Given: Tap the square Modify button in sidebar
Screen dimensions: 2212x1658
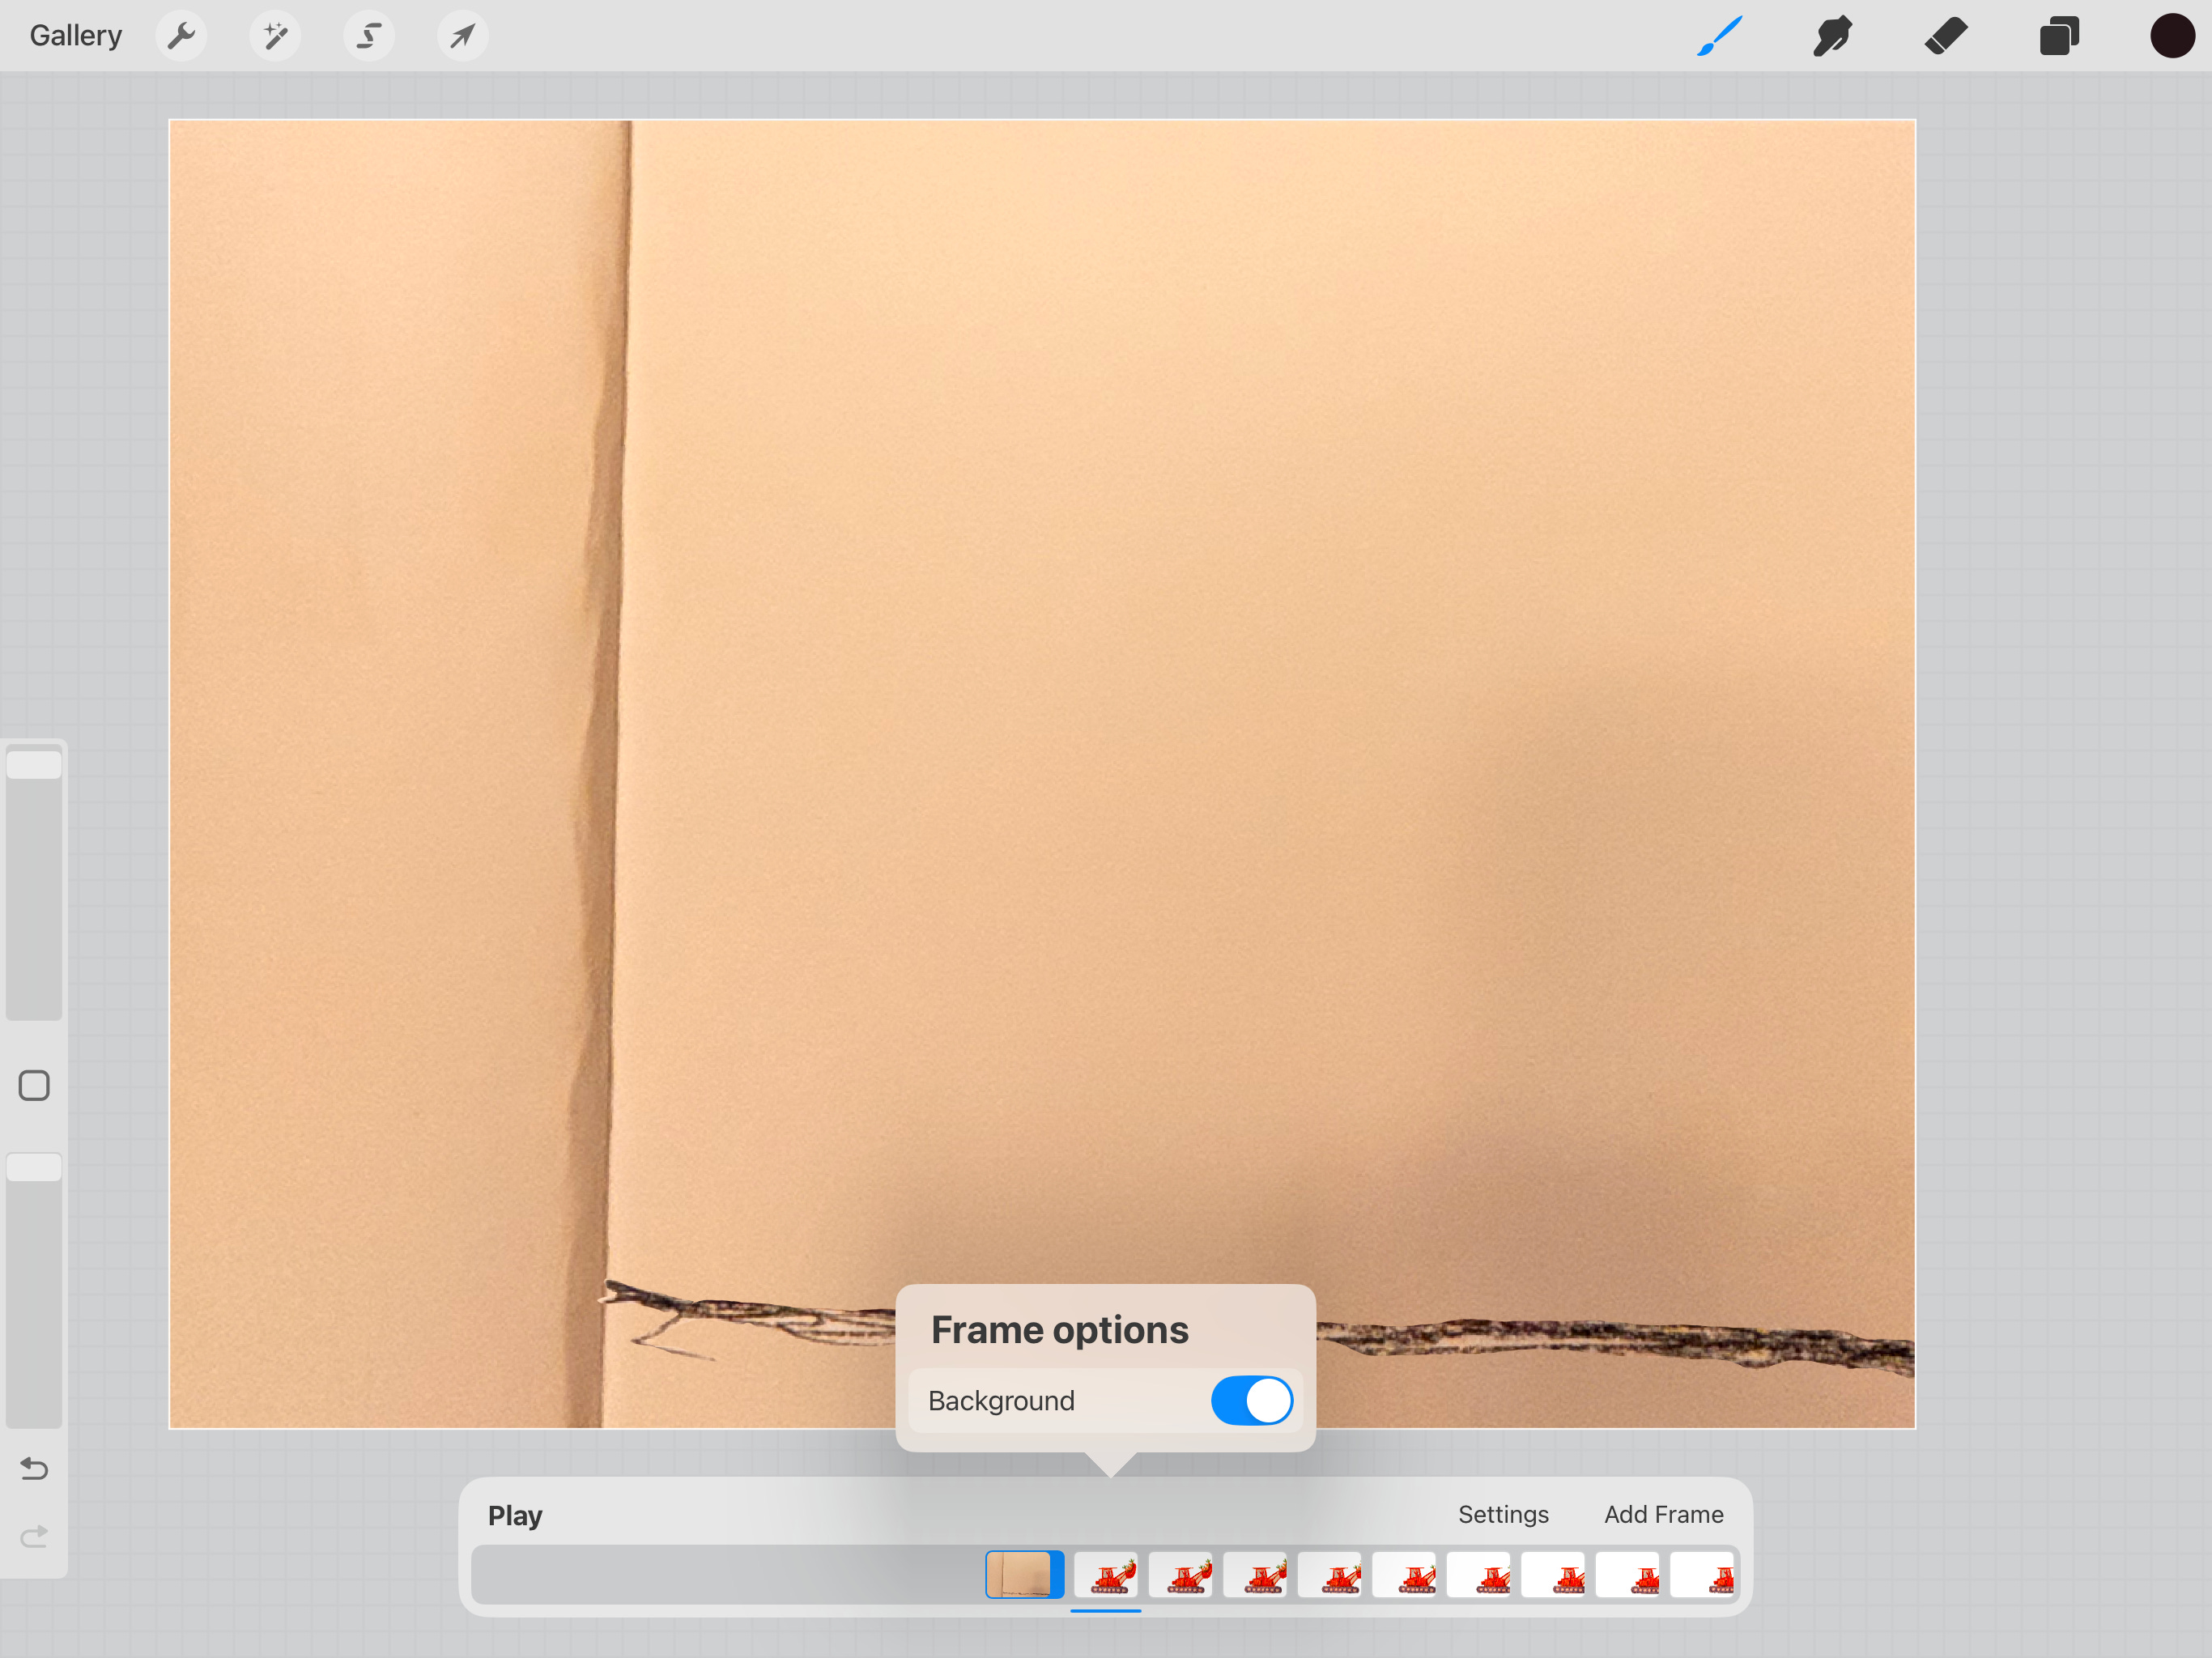Looking at the screenshot, I should tap(34, 1085).
